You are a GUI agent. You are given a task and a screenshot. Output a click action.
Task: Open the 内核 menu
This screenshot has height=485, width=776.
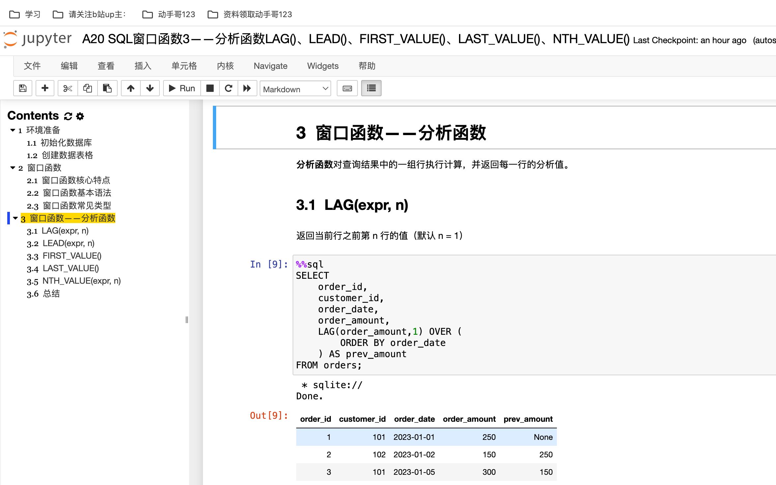point(225,66)
